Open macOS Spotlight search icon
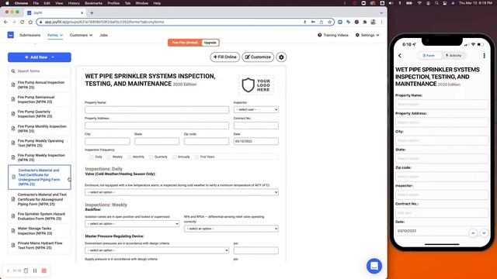 coord(436,3)
